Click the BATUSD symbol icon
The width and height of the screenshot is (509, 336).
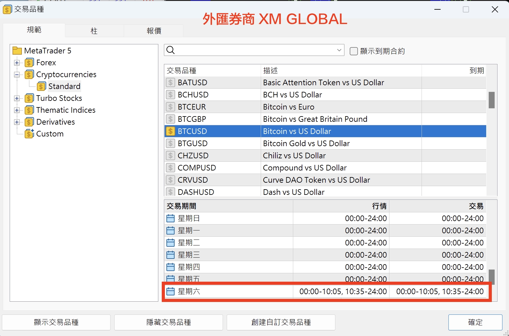click(170, 82)
